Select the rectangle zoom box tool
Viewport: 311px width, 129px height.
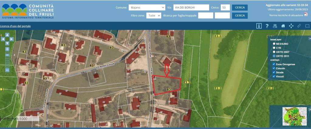[x=307, y=26]
